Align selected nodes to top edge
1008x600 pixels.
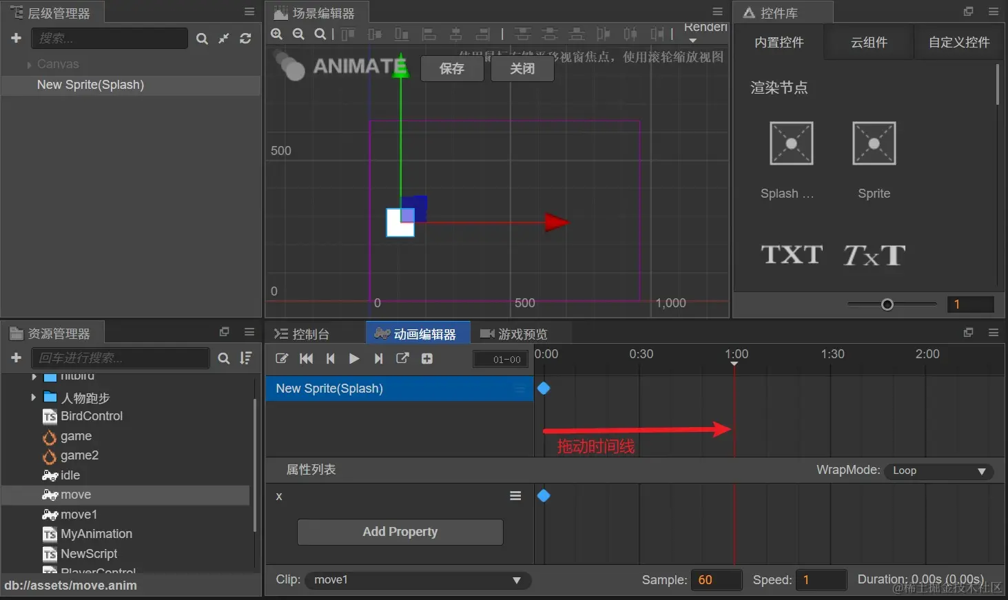(349, 34)
